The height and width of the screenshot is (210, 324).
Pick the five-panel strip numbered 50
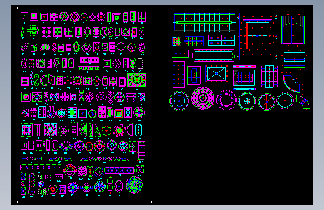pyautogui.click(x=89, y=60)
